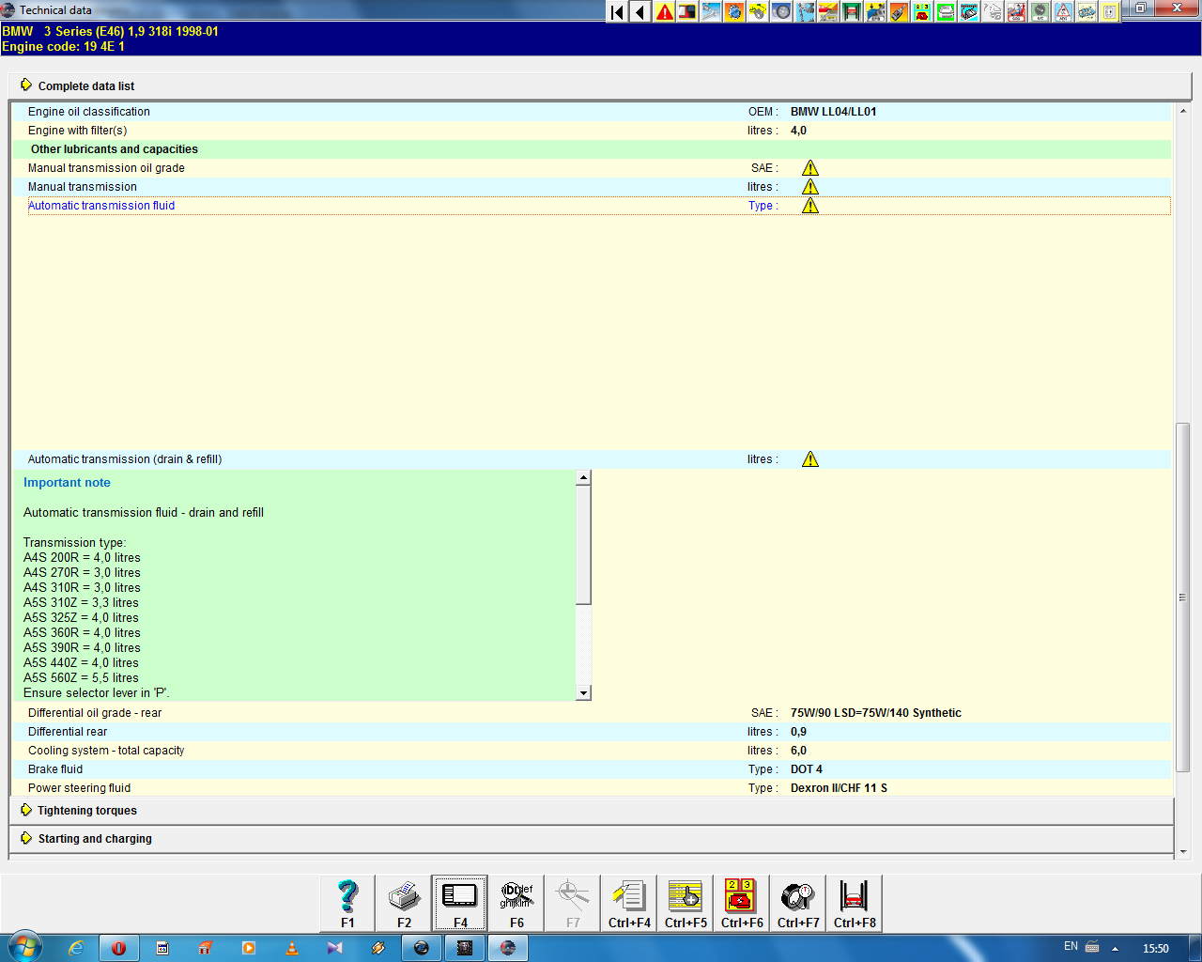Open the 15:50 taskbar clock
Image resolution: width=1202 pixels, height=962 pixels.
1156,948
